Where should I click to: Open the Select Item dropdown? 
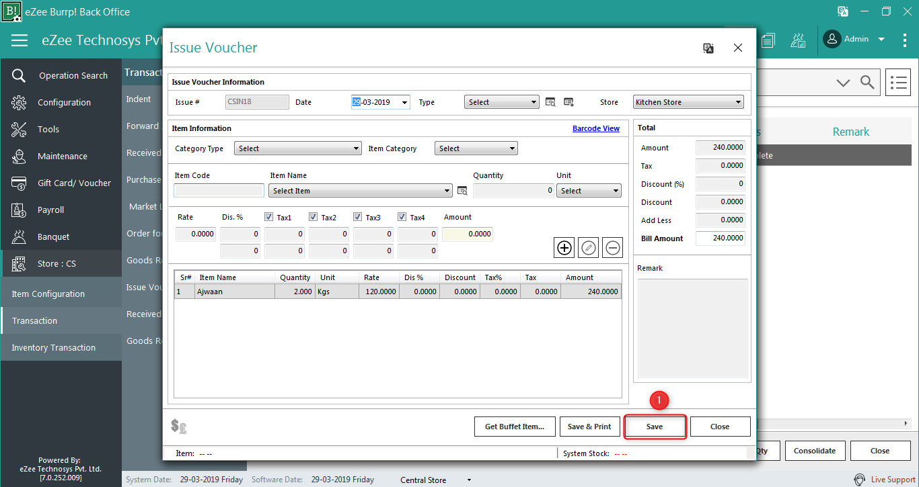click(x=361, y=191)
